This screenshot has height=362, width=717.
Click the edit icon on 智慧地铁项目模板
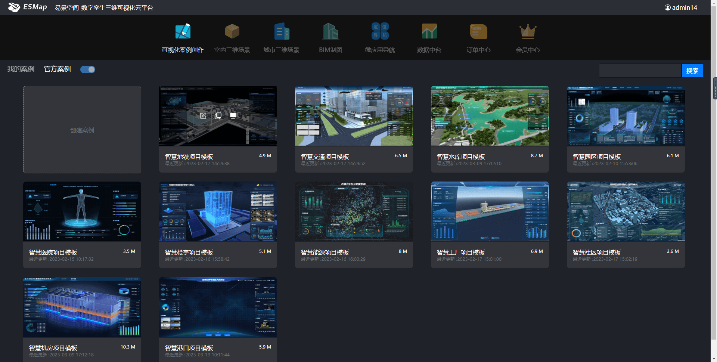click(x=203, y=116)
